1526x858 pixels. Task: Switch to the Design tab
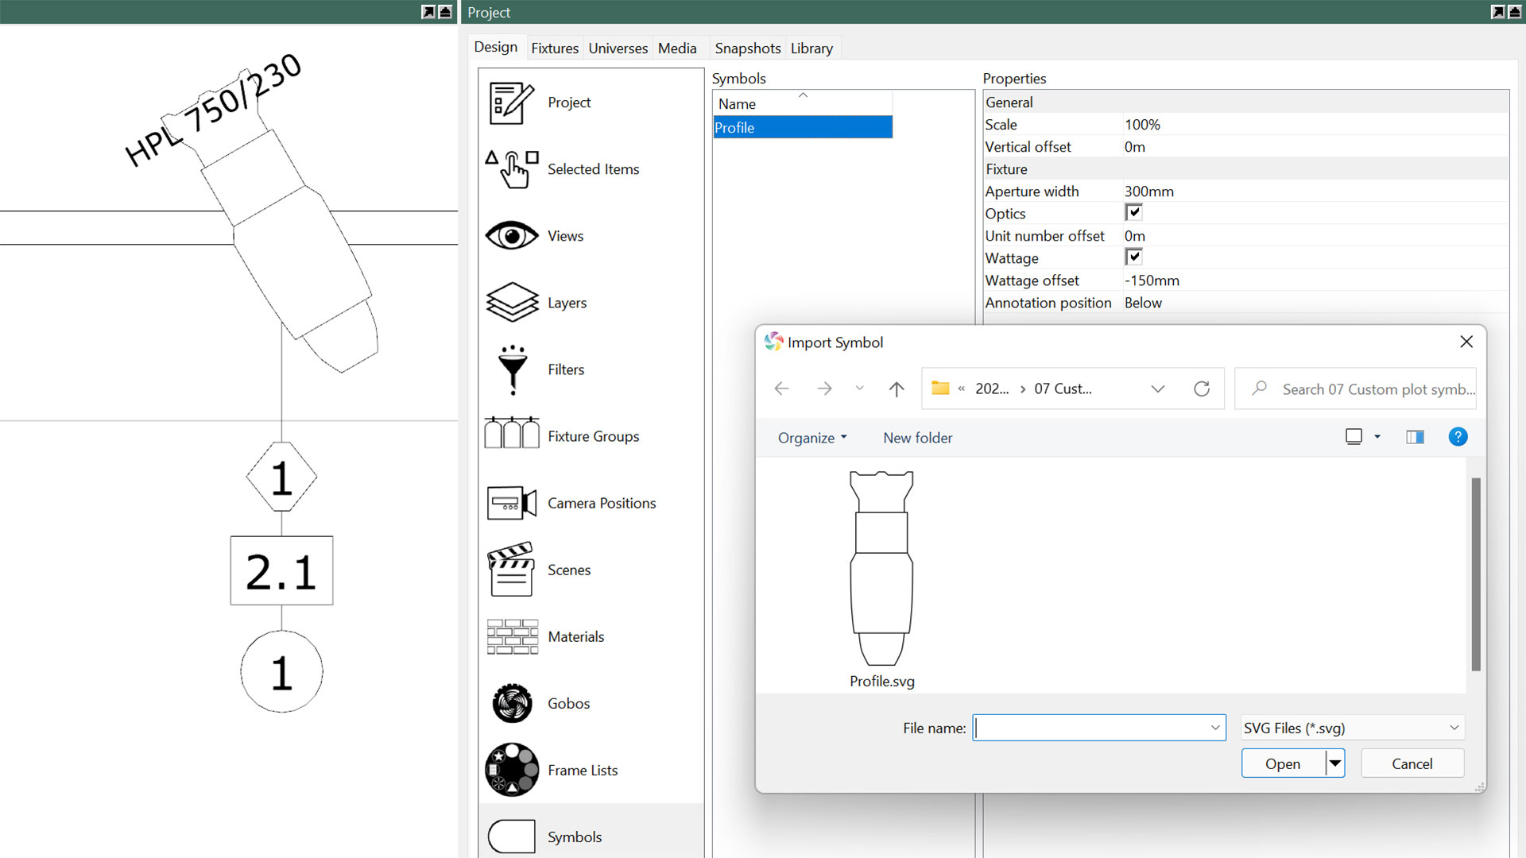496,47
